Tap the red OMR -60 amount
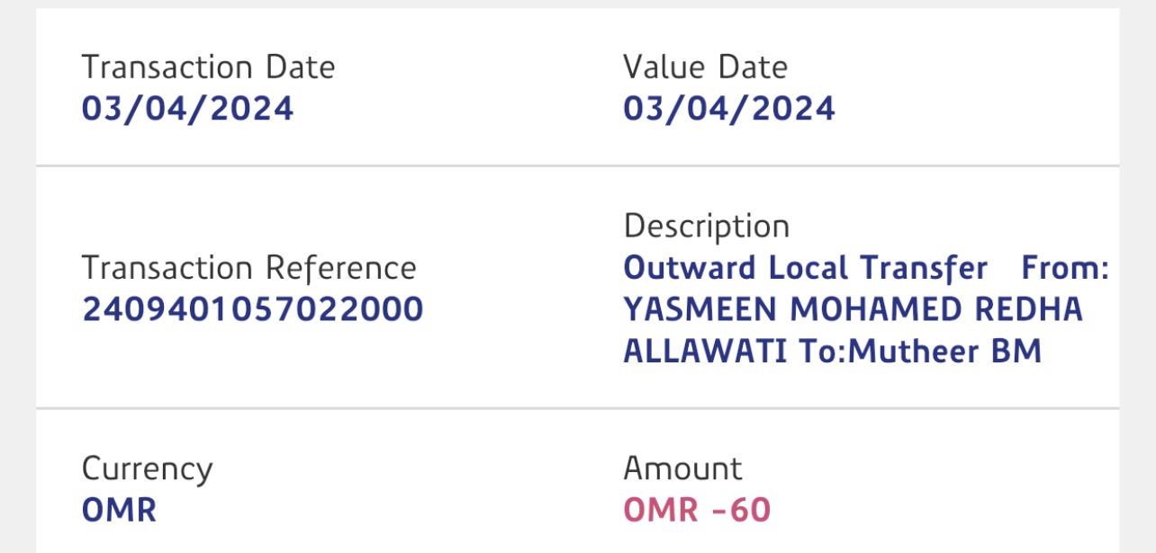The width and height of the screenshot is (1156, 553). tap(697, 510)
